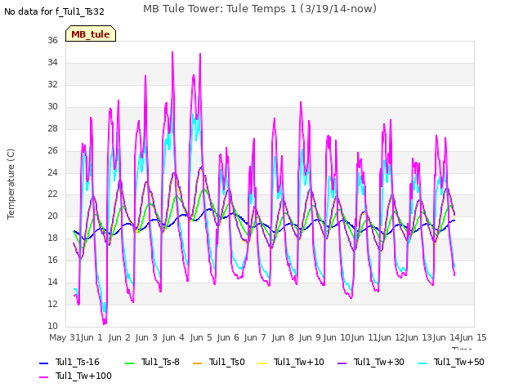
Task: Click the 30 y-axis tick label
Action: pos(52,106)
